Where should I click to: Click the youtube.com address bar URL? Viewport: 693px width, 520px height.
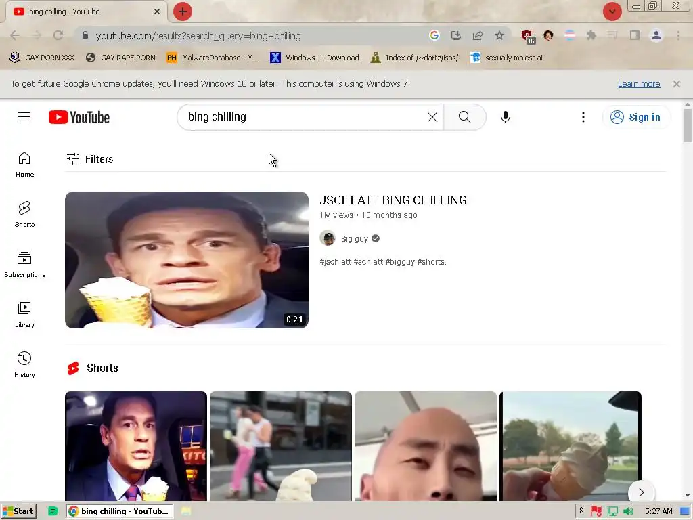[x=198, y=36]
